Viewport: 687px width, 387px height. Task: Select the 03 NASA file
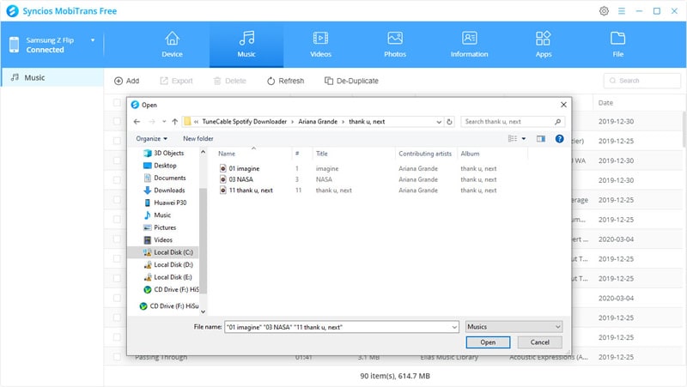click(x=237, y=179)
